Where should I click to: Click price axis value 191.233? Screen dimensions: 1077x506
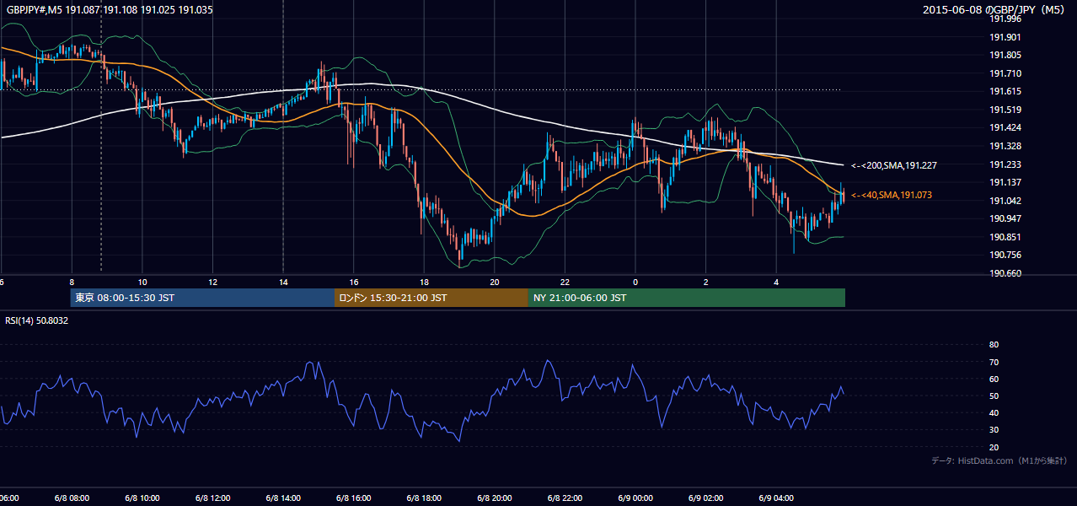(1005, 164)
